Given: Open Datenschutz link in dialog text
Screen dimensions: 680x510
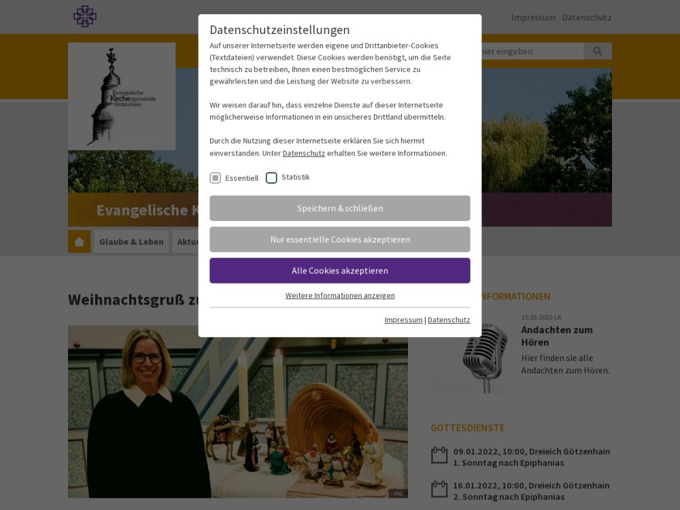Looking at the screenshot, I should (x=303, y=153).
